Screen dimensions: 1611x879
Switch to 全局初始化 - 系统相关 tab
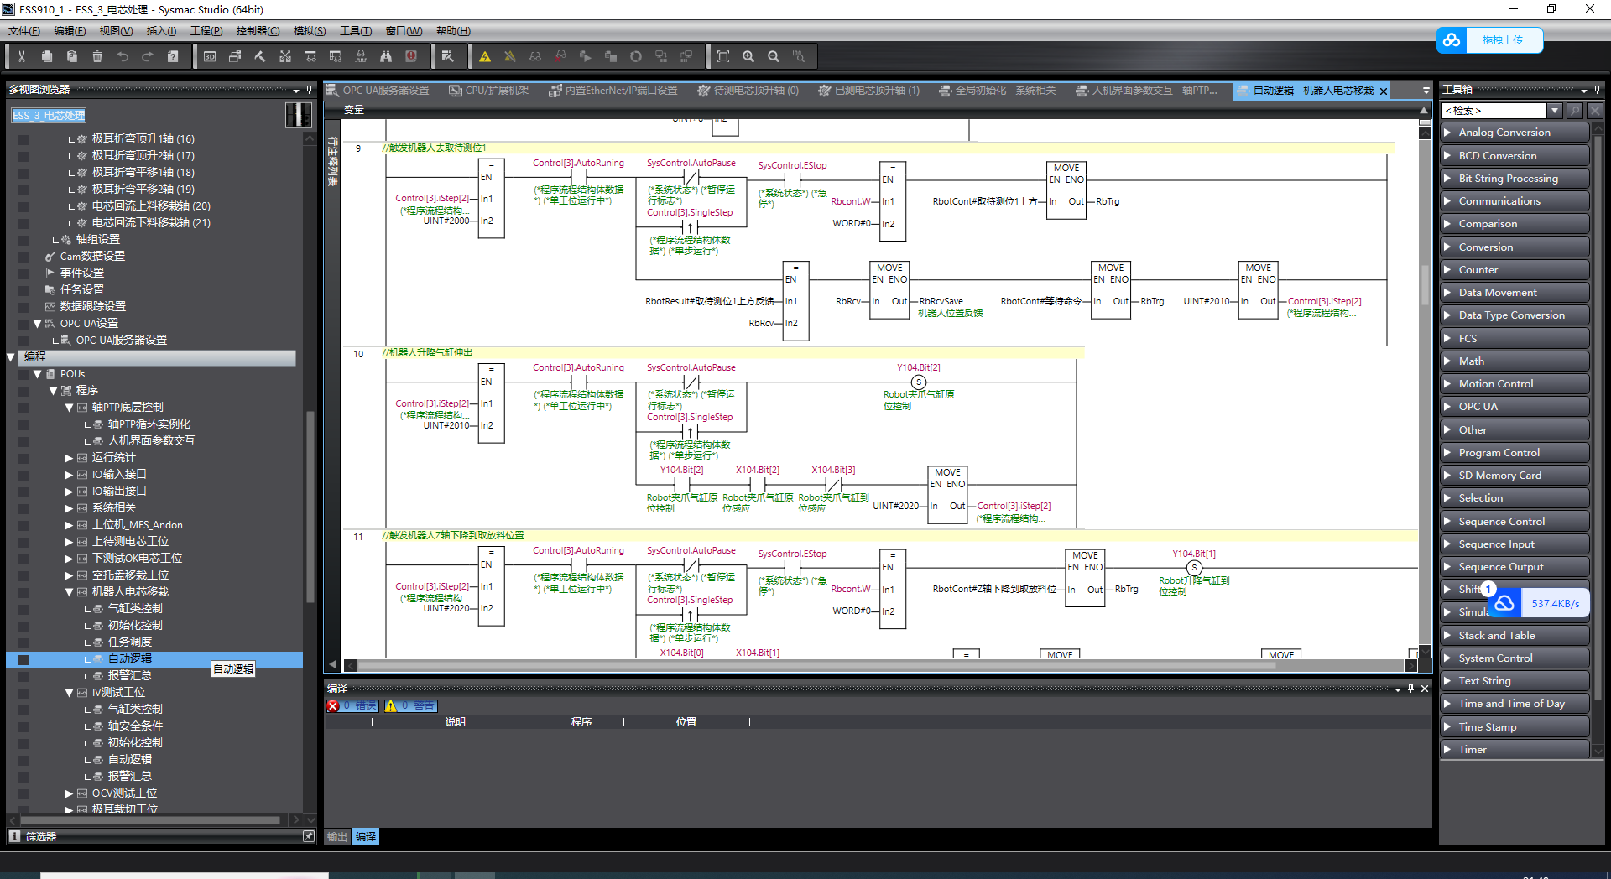pyautogui.click(x=998, y=91)
